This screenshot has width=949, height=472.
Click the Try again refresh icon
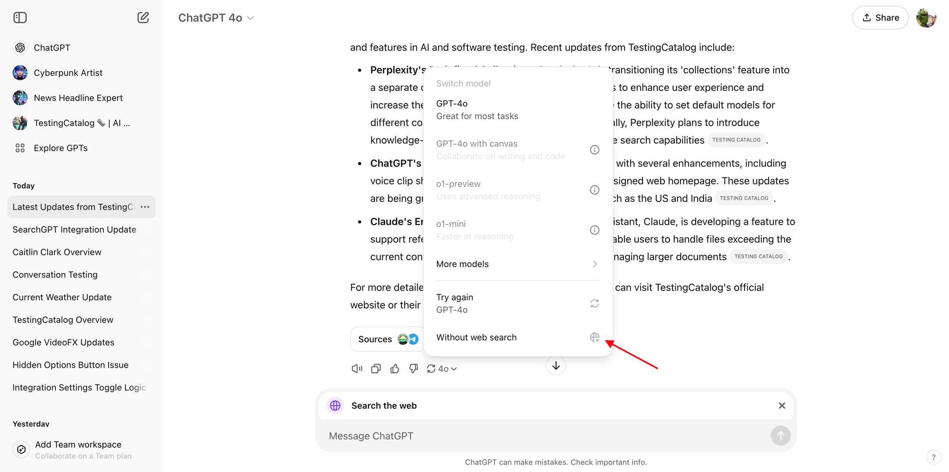[x=595, y=303]
